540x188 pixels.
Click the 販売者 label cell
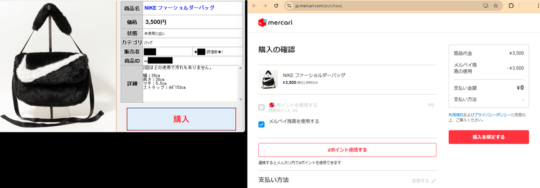coord(131,52)
